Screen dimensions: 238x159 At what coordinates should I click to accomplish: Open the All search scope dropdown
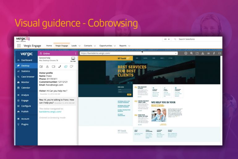(x=167, y=39)
